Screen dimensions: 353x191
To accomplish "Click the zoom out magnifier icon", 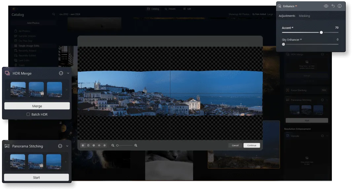I will 113,145.
